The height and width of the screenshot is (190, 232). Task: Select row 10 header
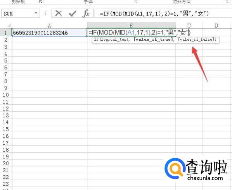pyautogui.click(x=6, y=95)
